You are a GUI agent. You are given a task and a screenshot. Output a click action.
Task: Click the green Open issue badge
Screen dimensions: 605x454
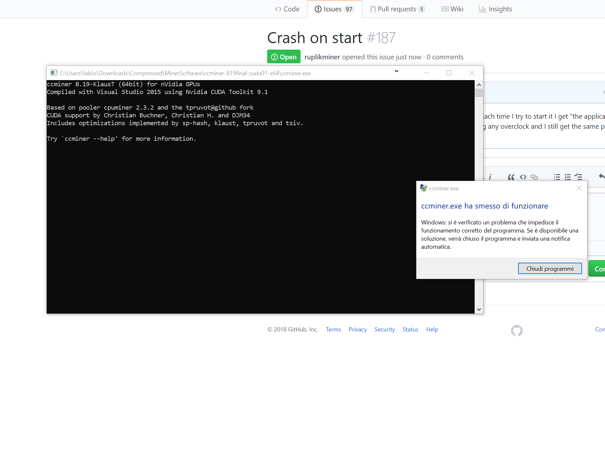coord(284,57)
